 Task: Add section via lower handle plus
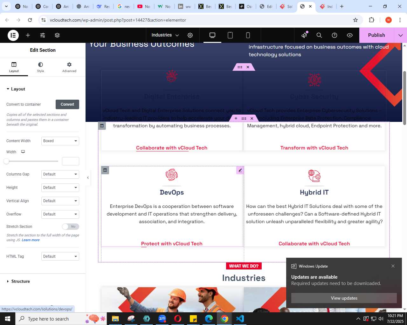236,118
